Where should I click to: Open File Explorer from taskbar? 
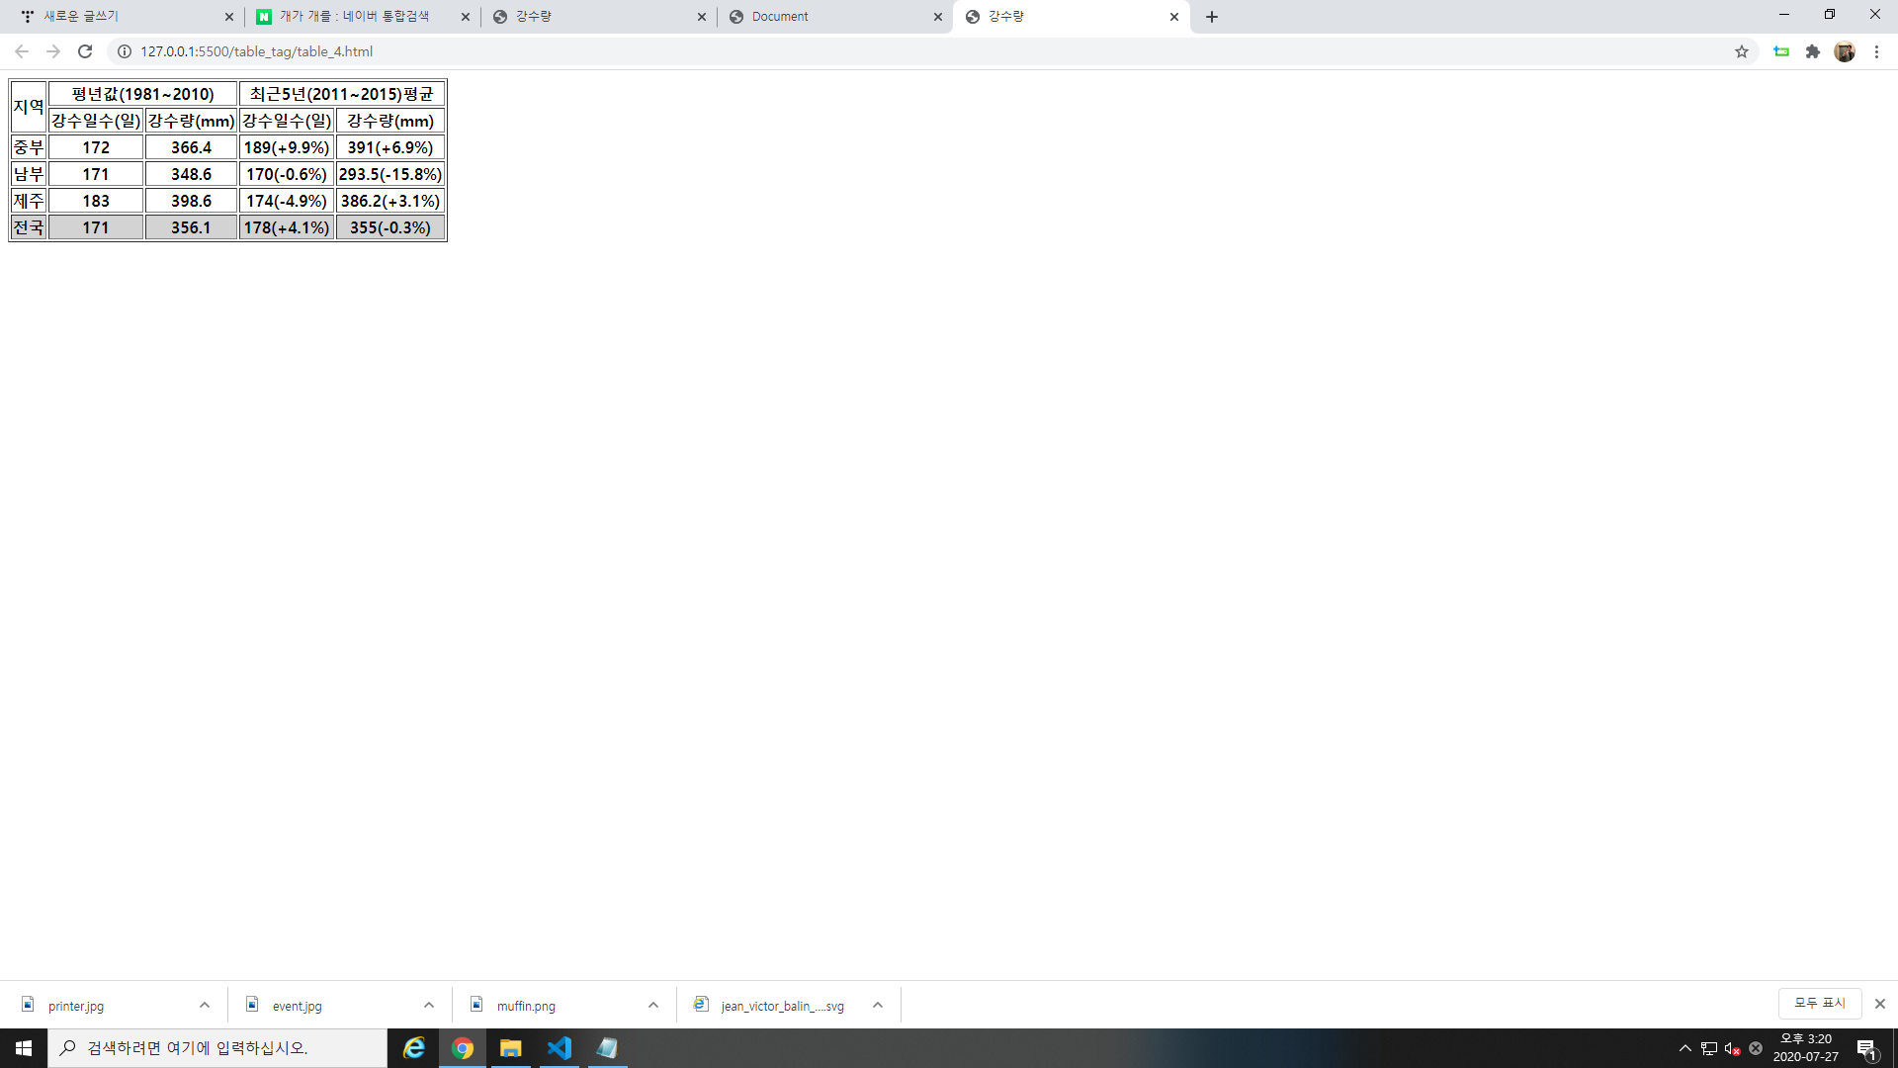point(510,1048)
